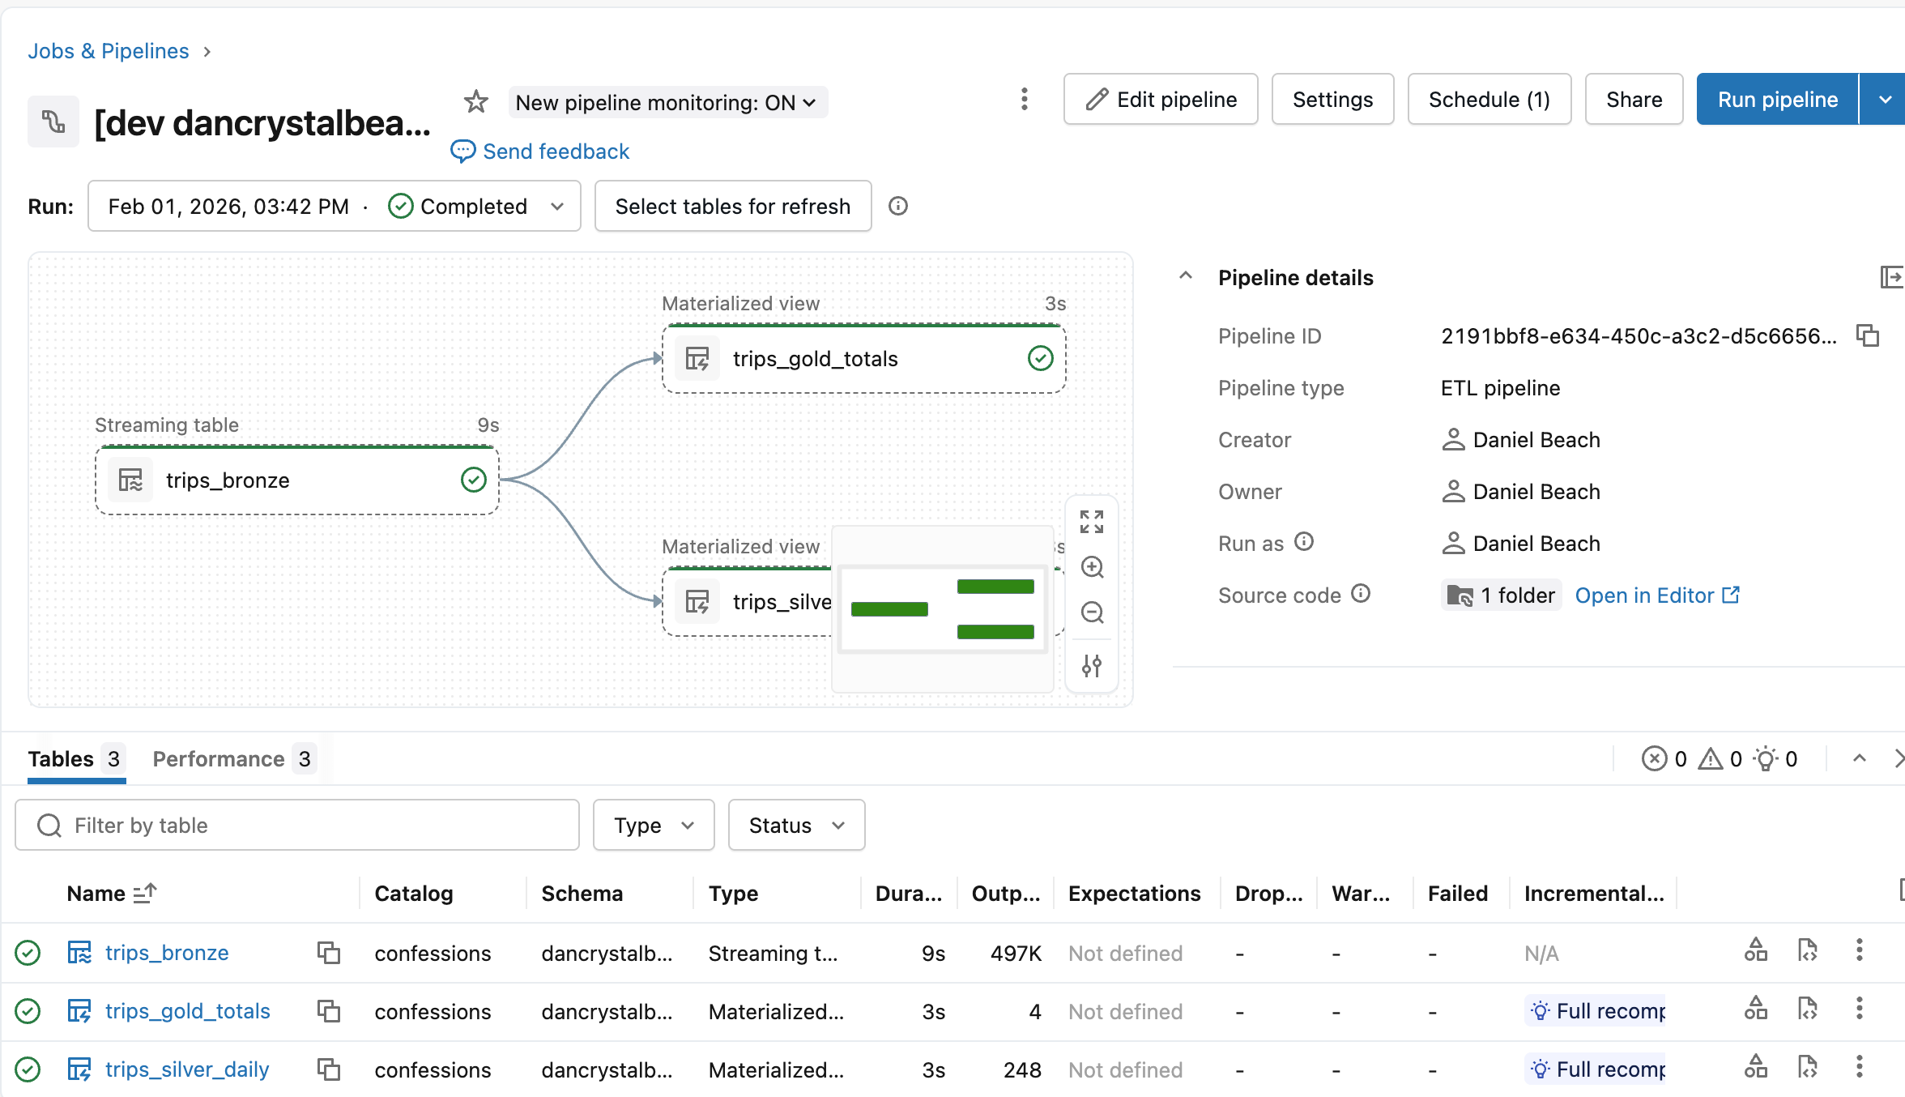Open the Type filter dropdown
The height and width of the screenshot is (1097, 1905).
(653, 826)
